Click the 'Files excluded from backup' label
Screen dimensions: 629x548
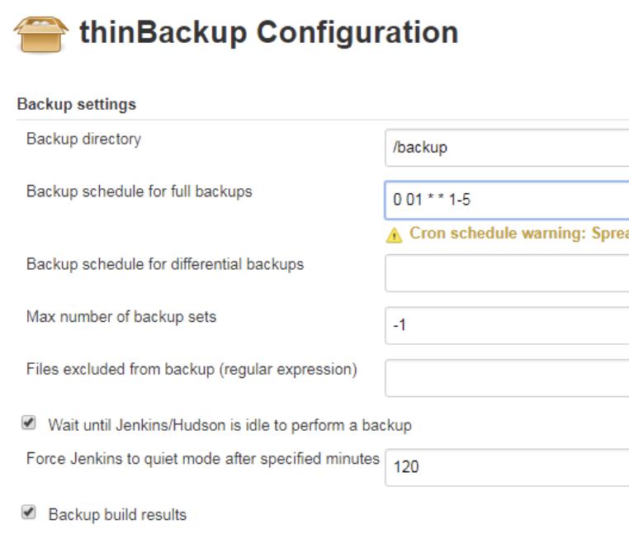[192, 369]
